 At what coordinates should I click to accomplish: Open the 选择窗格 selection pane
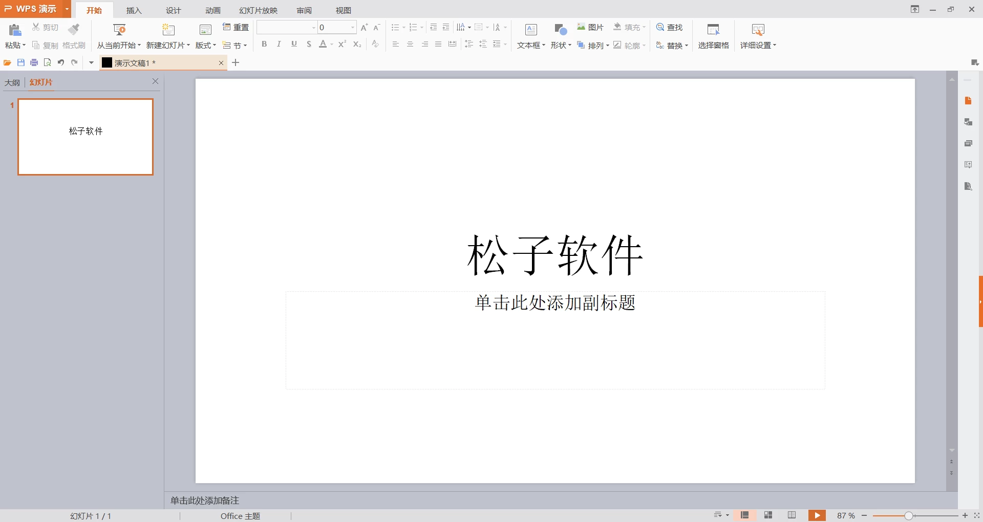point(713,36)
